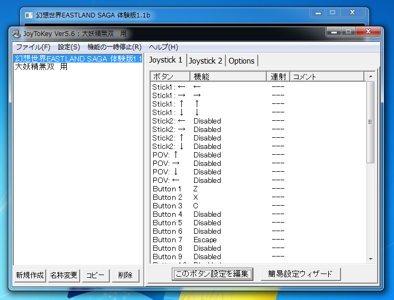Image resolution: width=394 pixels, height=300 pixels.
Task: Open the ヘルプ(H) menu
Action: point(163,47)
